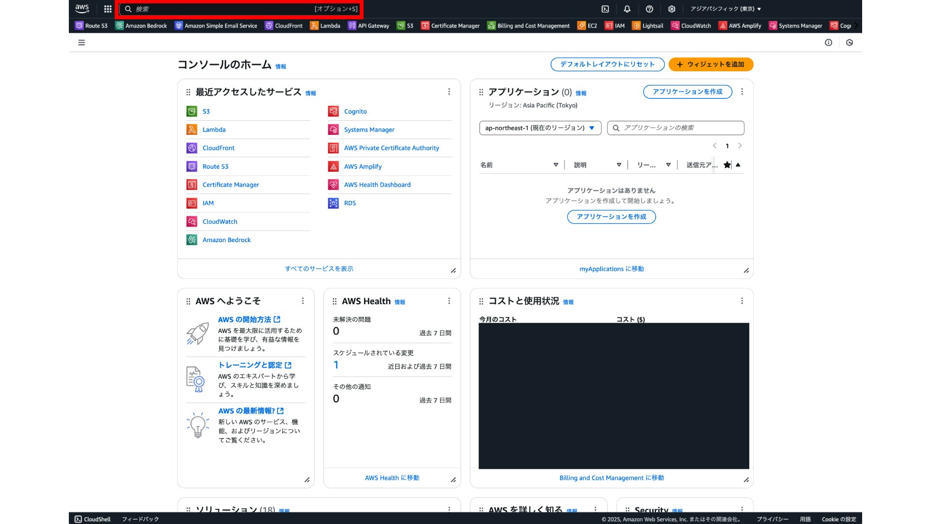Click the add widget orange button
The image size is (931, 524).
tap(710, 65)
